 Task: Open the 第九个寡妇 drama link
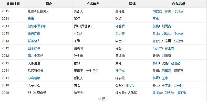pos(36,56)
